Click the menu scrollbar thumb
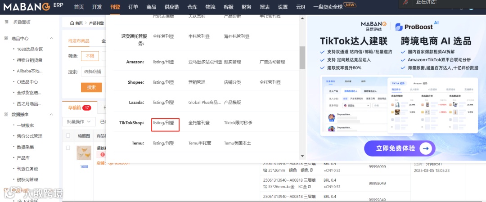The height and width of the screenshot is (202, 486). (x=302, y=58)
